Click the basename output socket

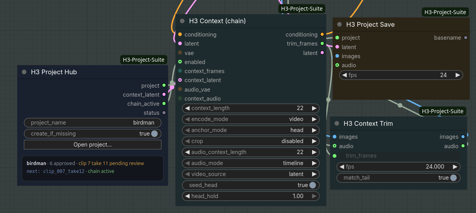point(465,38)
